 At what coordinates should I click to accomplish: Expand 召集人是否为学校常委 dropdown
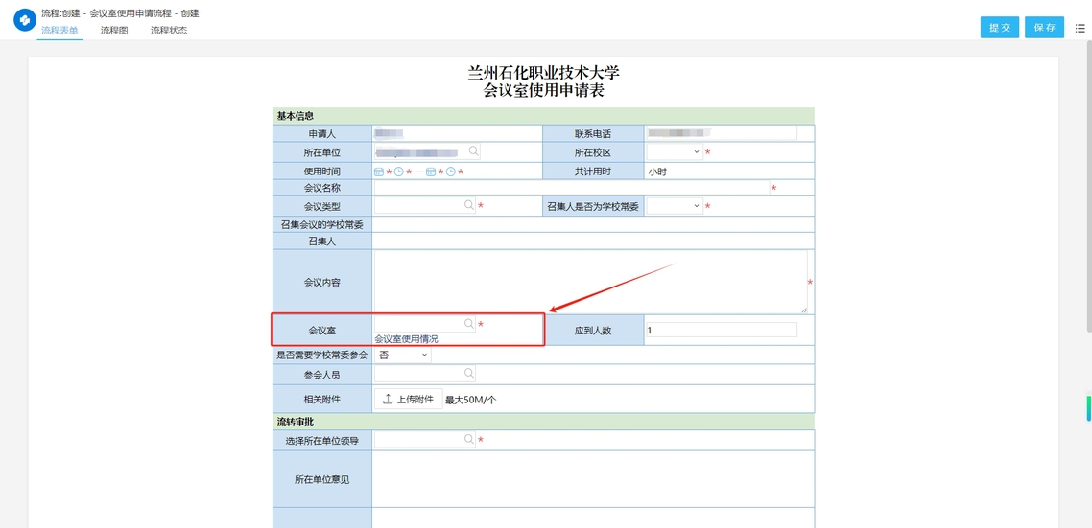(675, 206)
